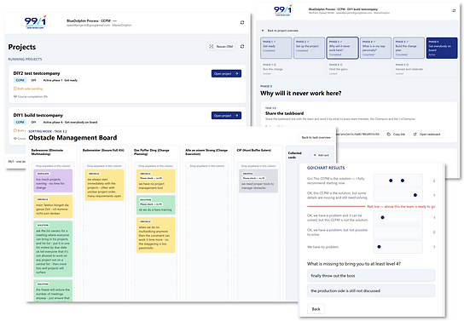
Task: Select Phase 6 'Get everybody on board' tab
Action: click(442, 48)
